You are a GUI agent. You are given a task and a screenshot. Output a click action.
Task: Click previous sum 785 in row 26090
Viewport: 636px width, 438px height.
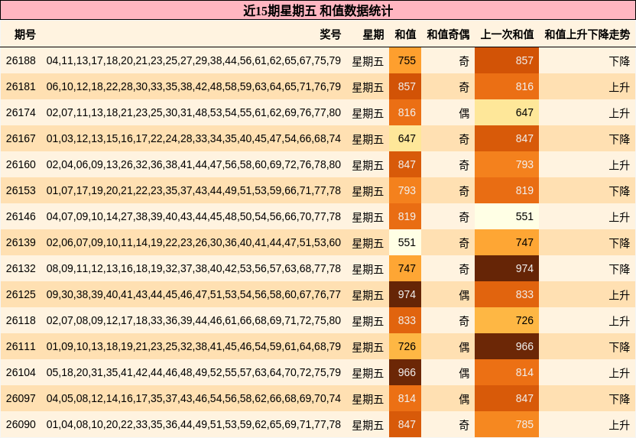click(x=507, y=424)
